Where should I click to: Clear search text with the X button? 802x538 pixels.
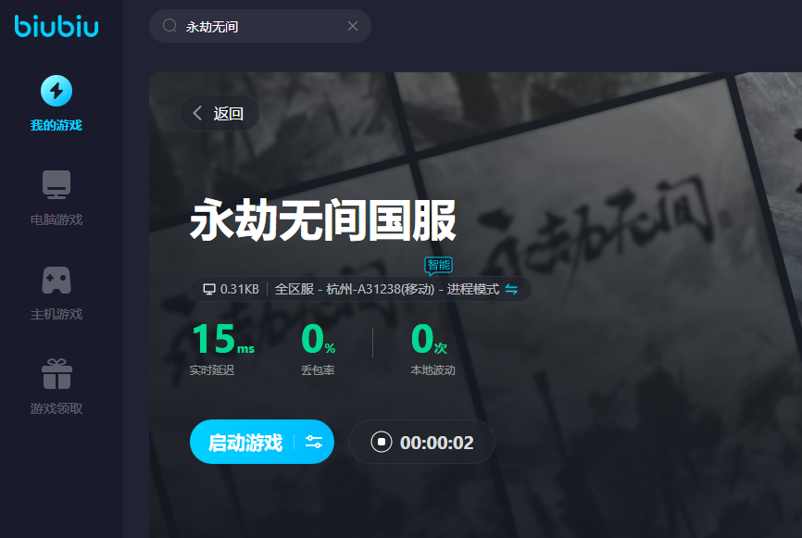pos(353,26)
